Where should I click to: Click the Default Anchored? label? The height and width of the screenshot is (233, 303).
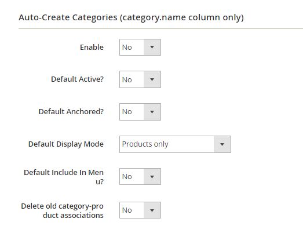pyautogui.click(x=71, y=111)
